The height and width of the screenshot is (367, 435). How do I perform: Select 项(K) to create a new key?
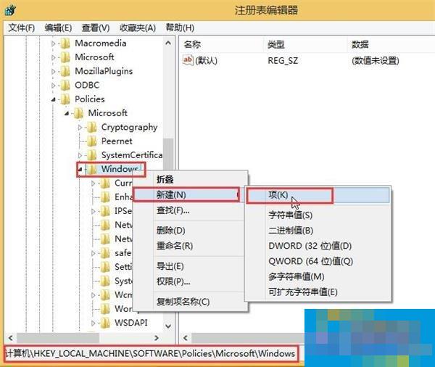(x=318, y=195)
